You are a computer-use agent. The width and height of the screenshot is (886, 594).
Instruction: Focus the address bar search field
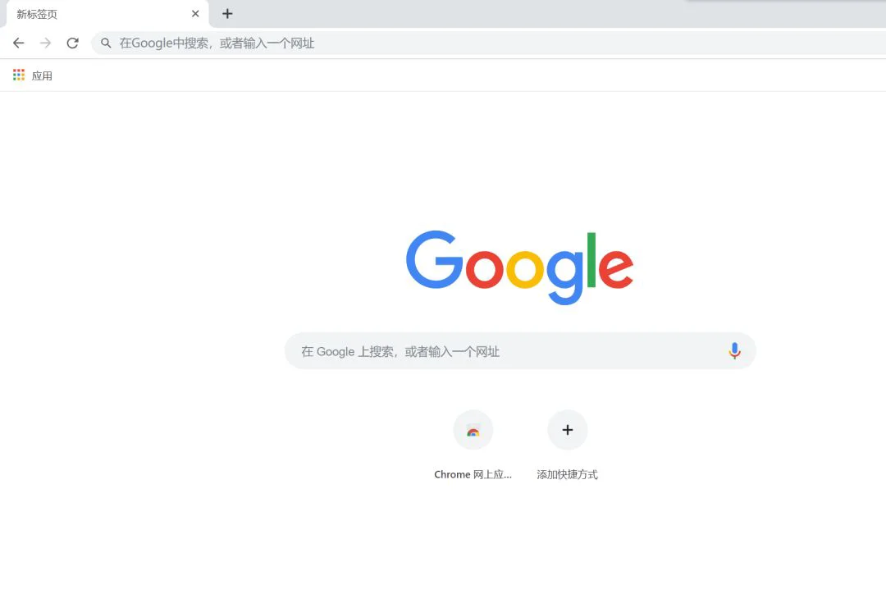(488, 43)
